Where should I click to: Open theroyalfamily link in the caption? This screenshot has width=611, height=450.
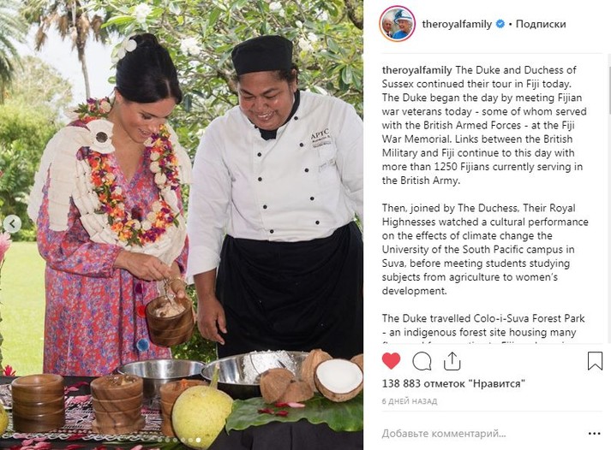[416, 70]
